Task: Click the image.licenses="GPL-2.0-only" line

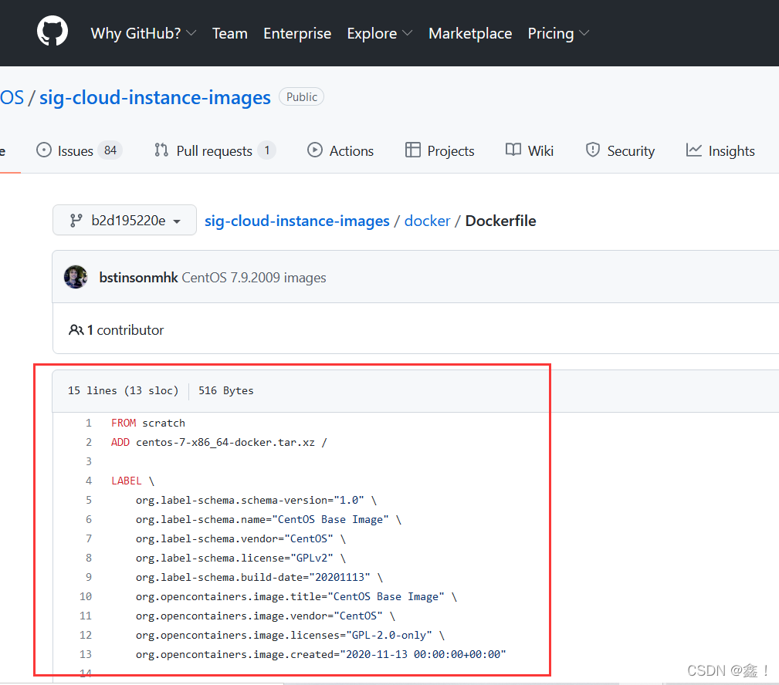Action: (290, 635)
